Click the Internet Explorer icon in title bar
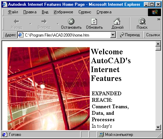The height and width of the screenshot is (139, 163). pyautogui.click(x=5, y=4)
